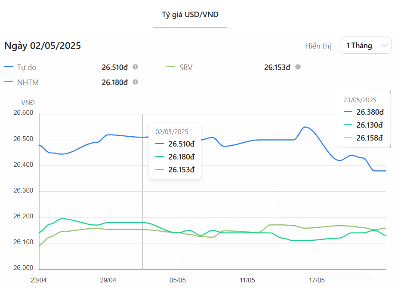401x294 pixels.
Task: Click info icon next to SBV 26.153đ
Action: (x=298, y=67)
